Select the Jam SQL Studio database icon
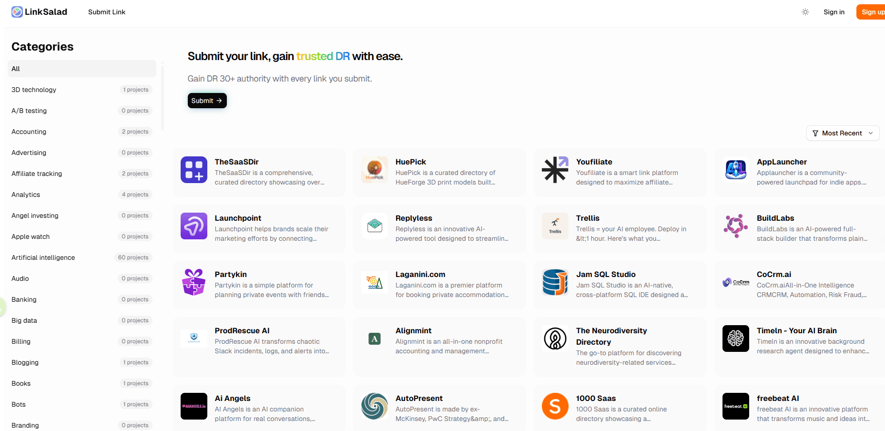 pos(555,282)
